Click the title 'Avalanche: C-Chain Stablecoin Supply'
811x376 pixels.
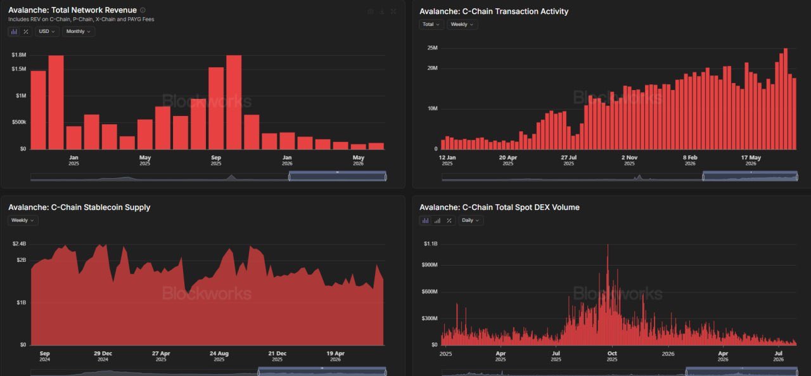pyautogui.click(x=79, y=207)
